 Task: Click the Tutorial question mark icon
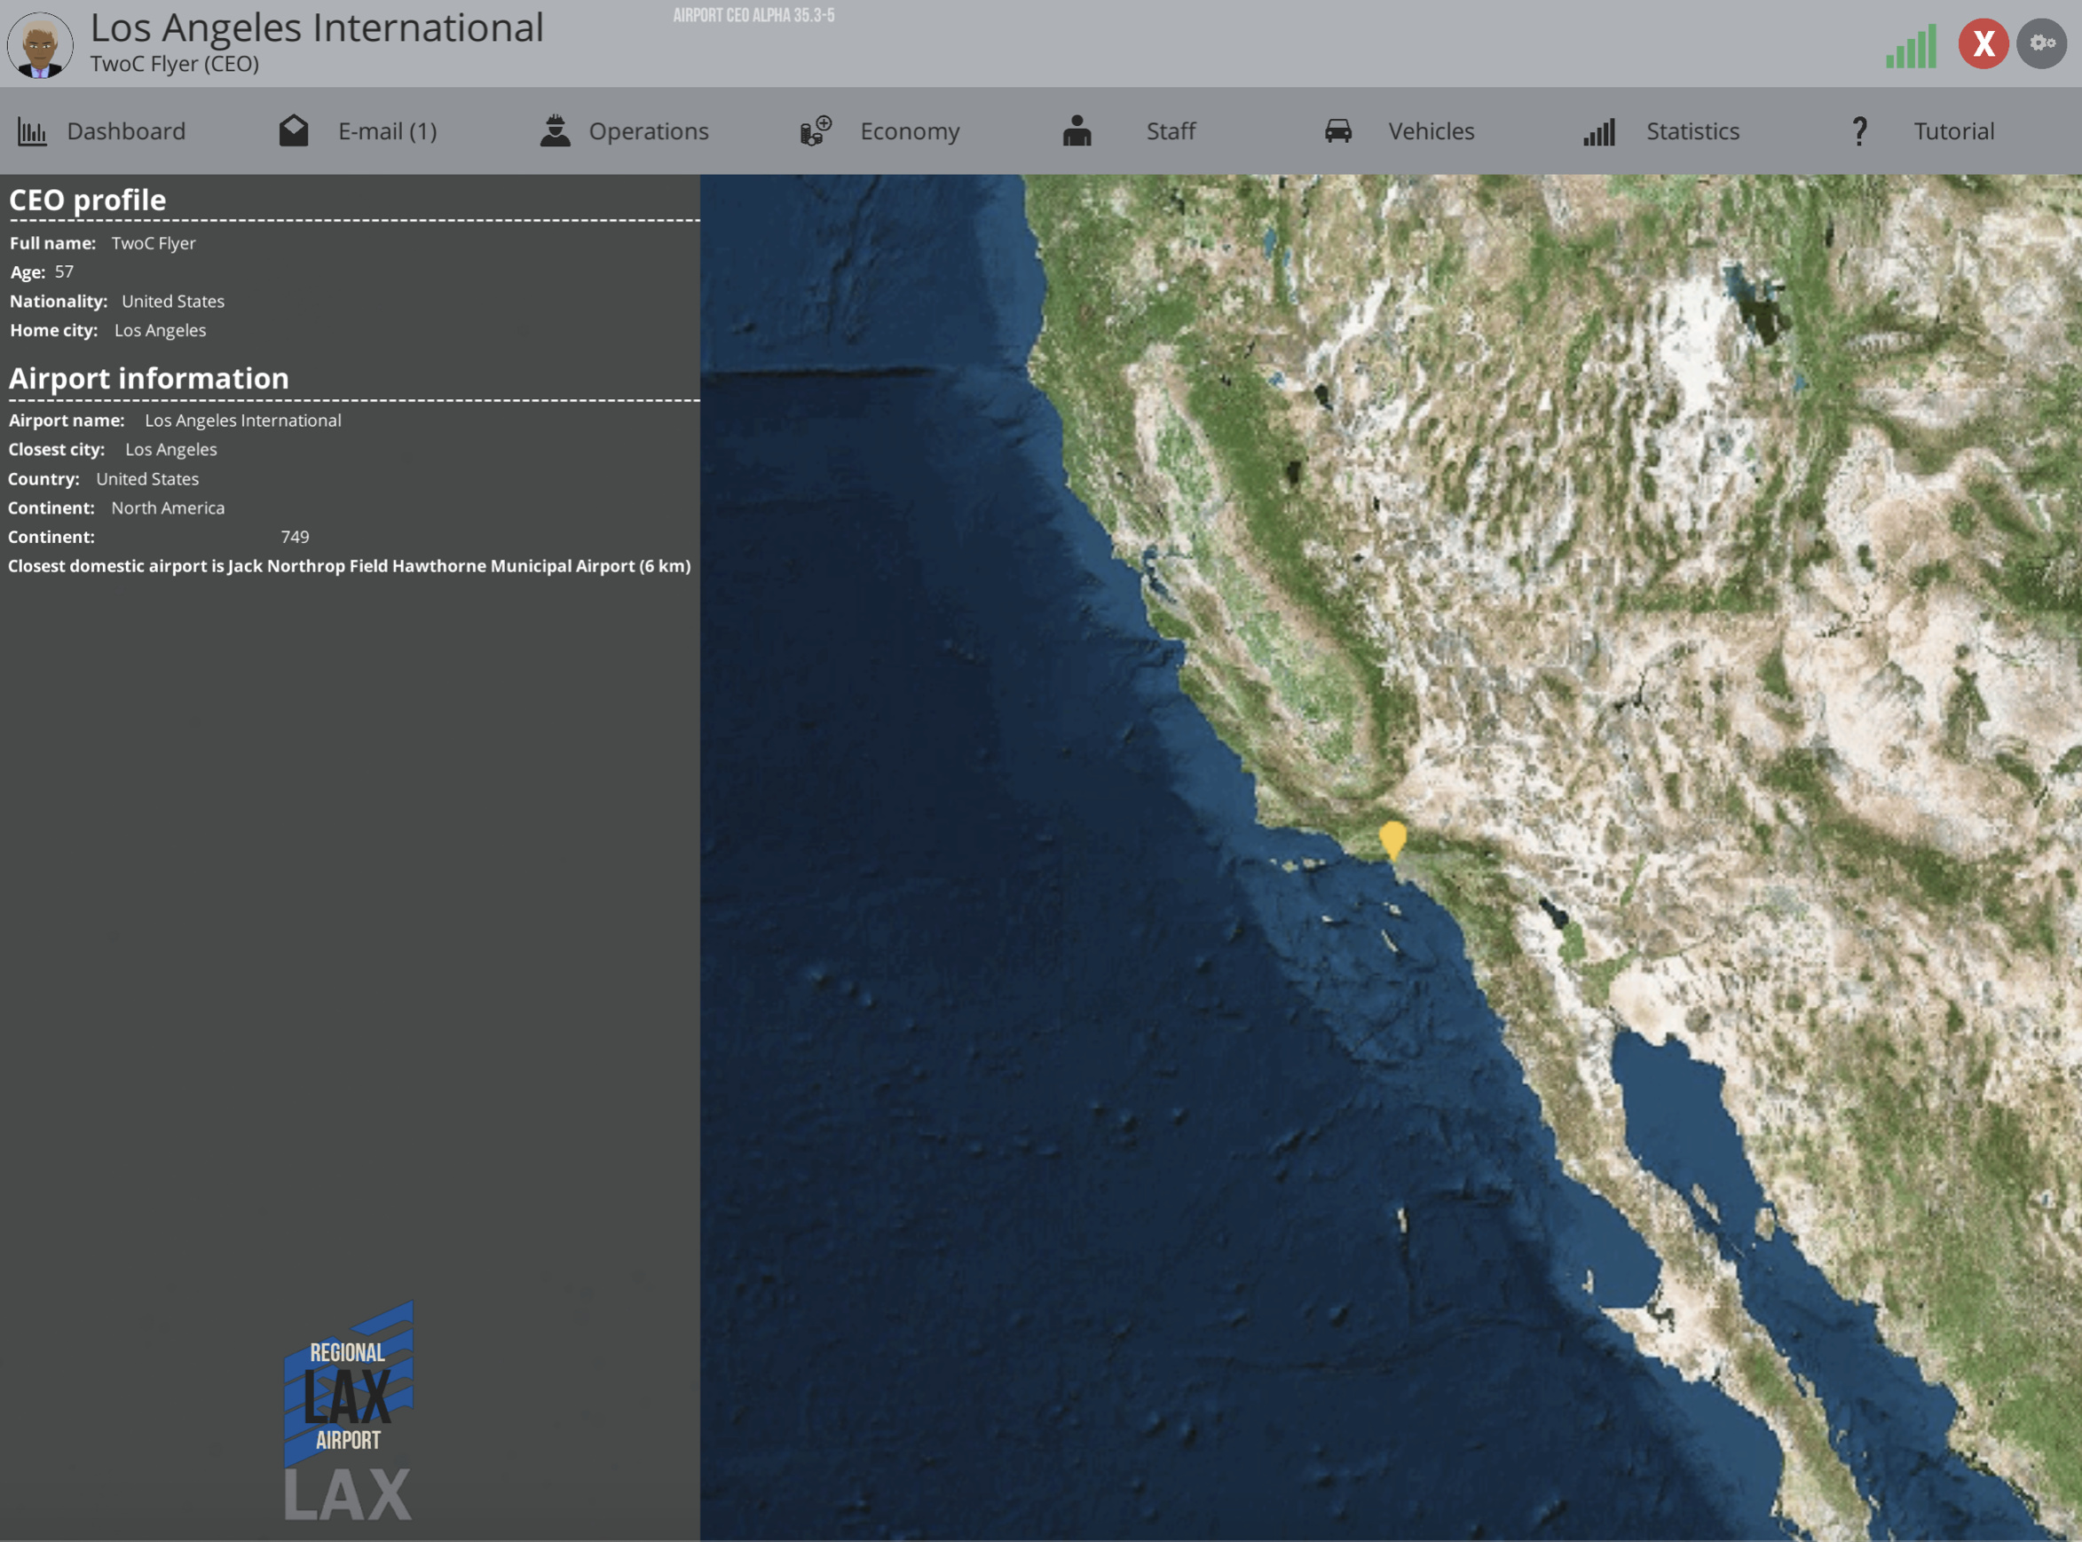[1860, 130]
